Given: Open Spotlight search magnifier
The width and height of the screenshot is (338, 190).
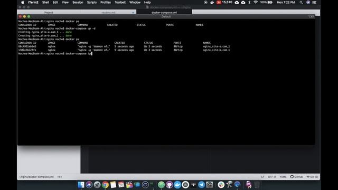Looking at the screenshot, I should coord(301,2).
